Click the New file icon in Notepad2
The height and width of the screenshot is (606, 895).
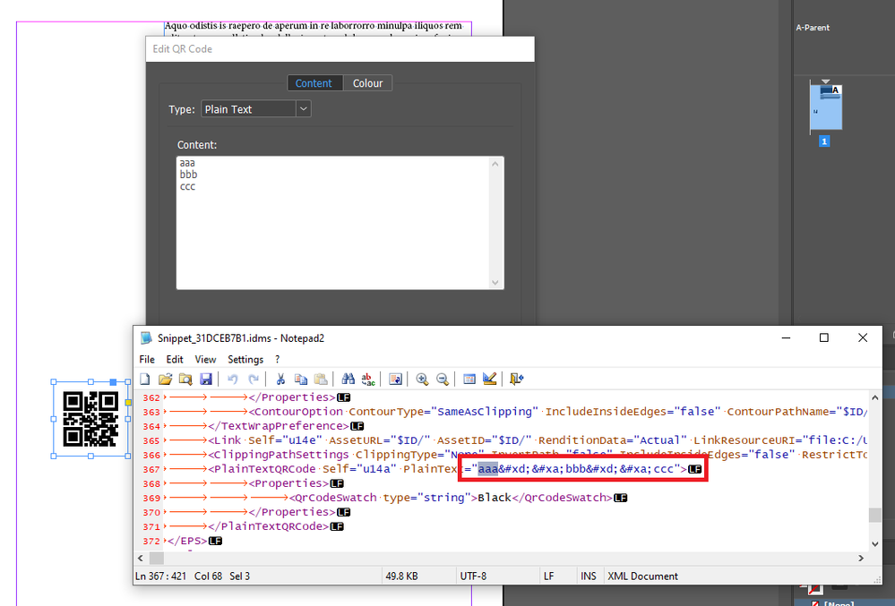145,380
